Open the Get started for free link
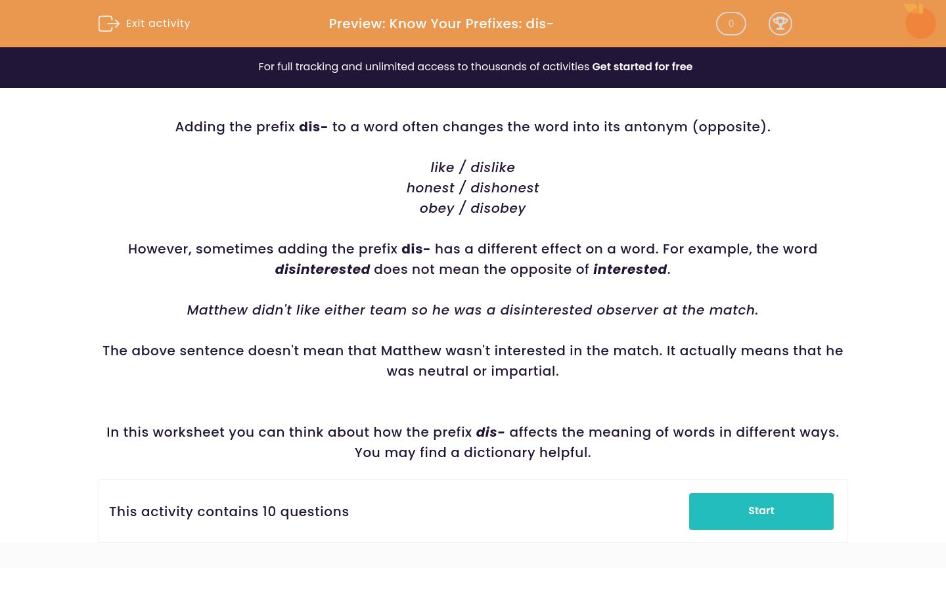This screenshot has height=591, width=946. pyautogui.click(x=642, y=66)
